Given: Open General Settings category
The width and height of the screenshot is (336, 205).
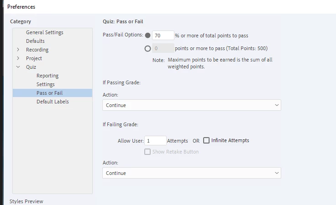Looking at the screenshot, I should tap(44, 32).
